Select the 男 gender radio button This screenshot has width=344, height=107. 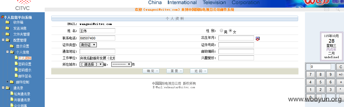(221, 31)
